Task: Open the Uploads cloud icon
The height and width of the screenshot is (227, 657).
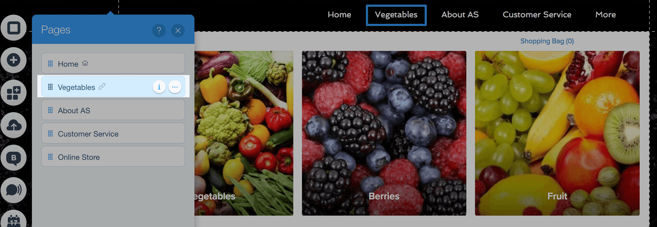Action: (x=14, y=125)
